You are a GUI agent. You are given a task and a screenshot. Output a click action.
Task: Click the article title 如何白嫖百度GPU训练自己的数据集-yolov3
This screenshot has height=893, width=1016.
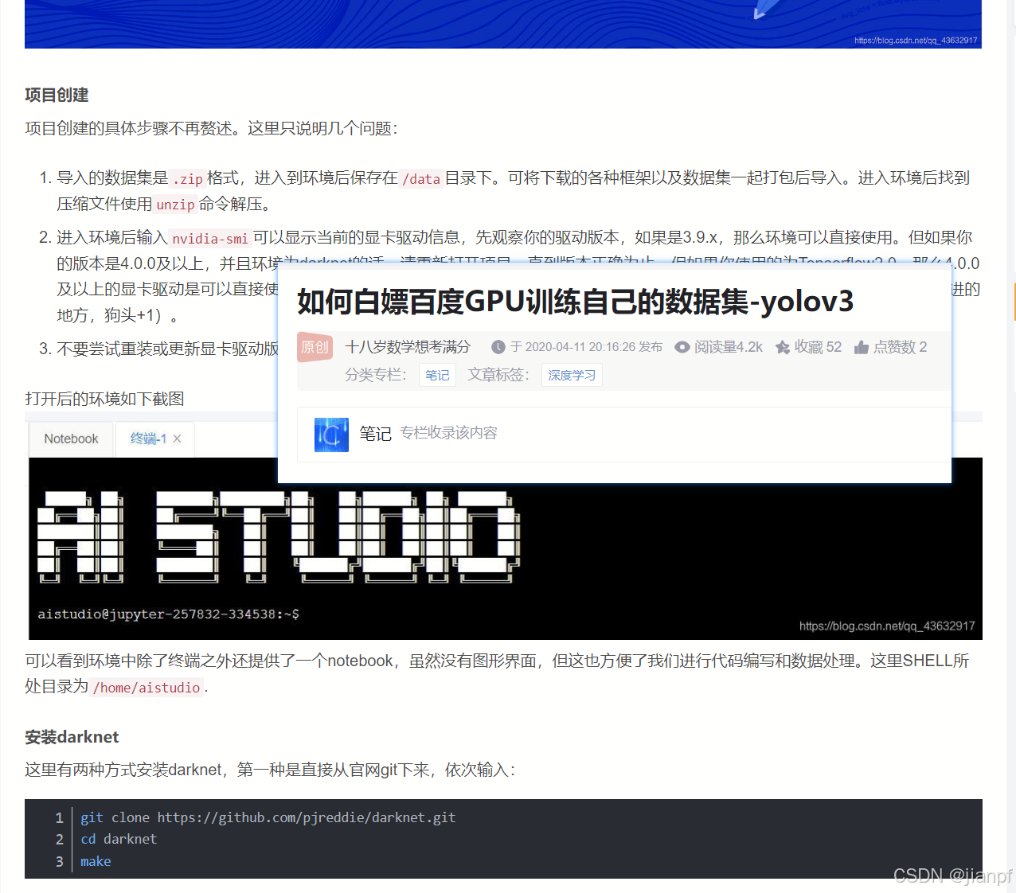(x=575, y=302)
